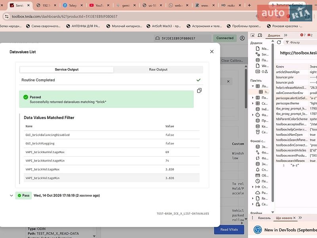Click the Фільтр filter field in DevTools

click(300, 42)
